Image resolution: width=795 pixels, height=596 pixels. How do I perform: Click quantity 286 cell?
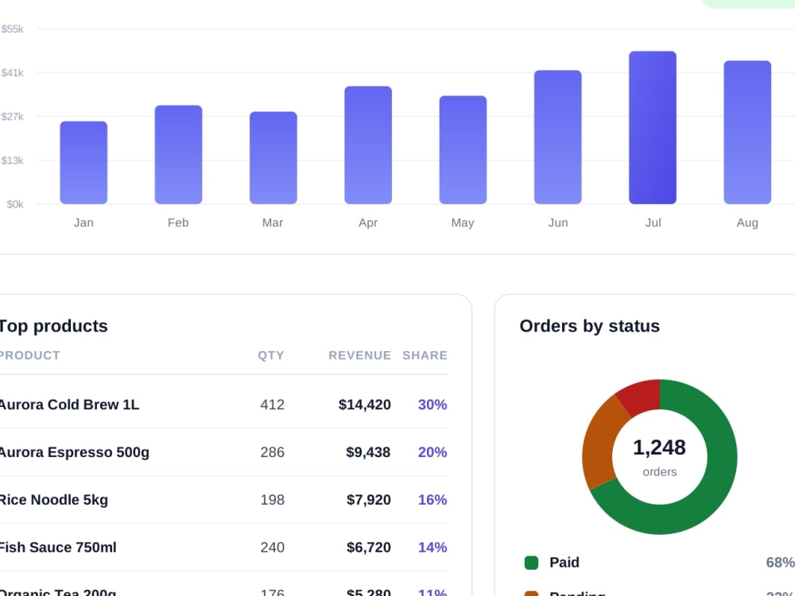(272, 452)
